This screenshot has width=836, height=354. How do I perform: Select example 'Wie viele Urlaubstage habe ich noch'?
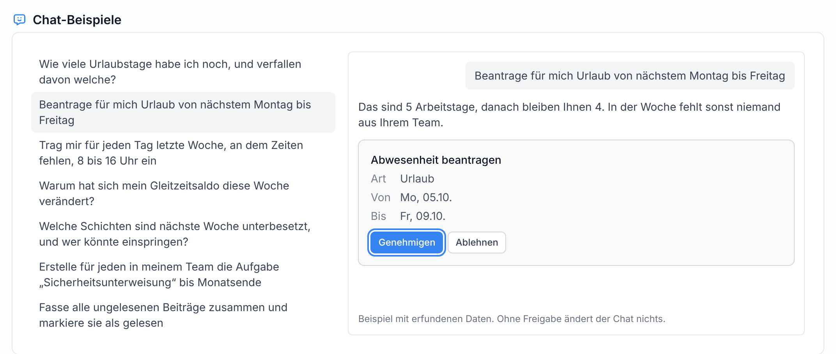[183, 72]
